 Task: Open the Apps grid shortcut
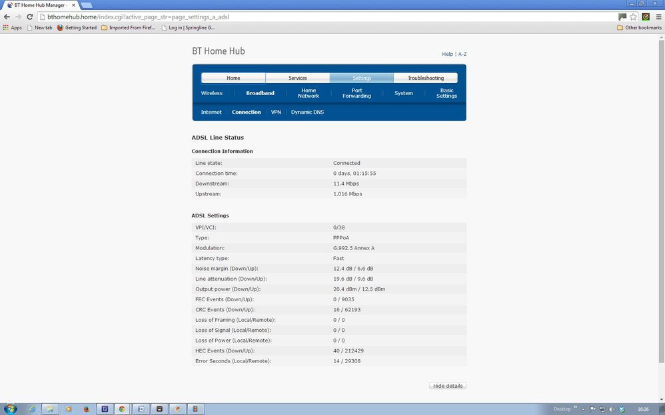click(12, 27)
